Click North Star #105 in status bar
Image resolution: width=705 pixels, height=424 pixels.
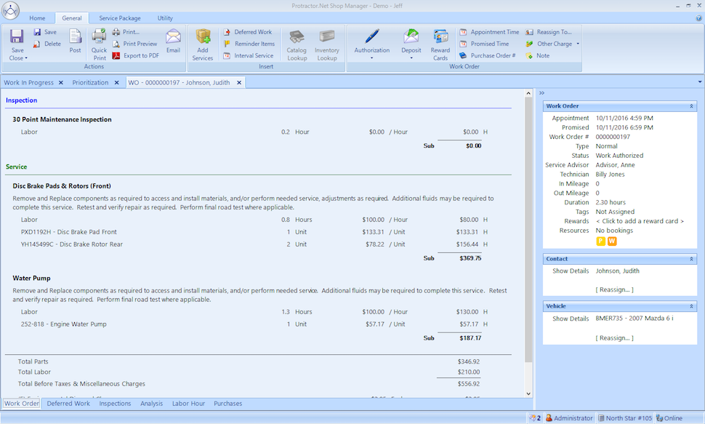625,418
